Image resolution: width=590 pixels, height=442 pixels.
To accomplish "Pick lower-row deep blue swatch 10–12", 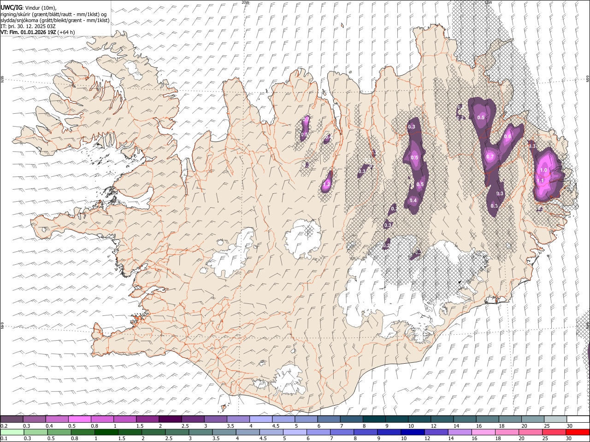I will coord(413,432).
